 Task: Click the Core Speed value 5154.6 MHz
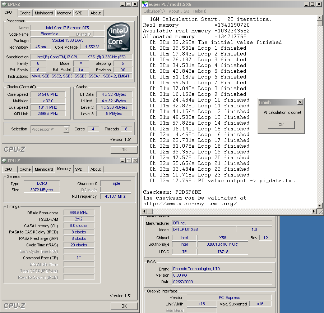click(48, 94)
